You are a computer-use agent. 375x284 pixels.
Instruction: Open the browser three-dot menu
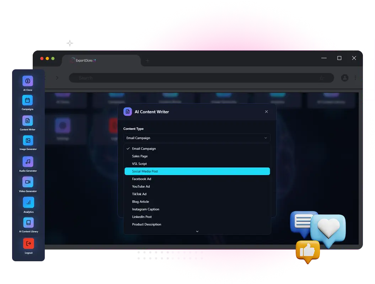pyautogui.click(x=355, y=78)
